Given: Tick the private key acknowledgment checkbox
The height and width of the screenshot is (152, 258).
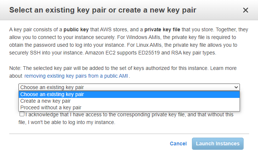Looking at the screenshot, I should point(22,114).
